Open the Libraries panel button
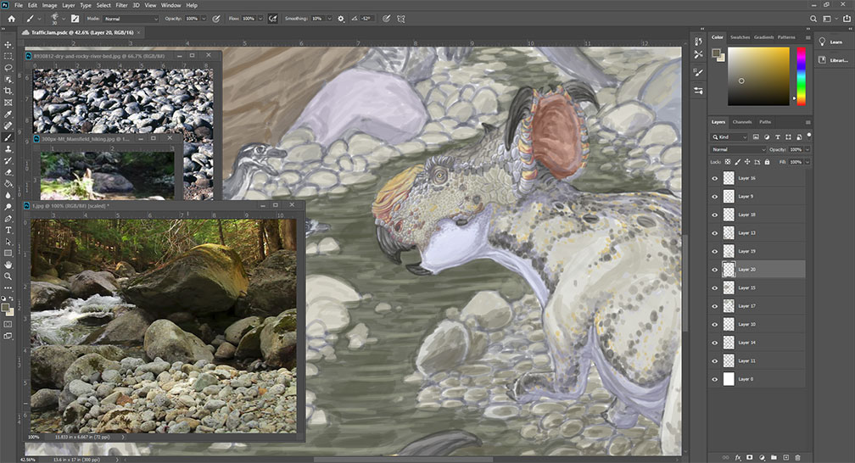The width and height of the screenshot is (855, 463). pos(830,60)
